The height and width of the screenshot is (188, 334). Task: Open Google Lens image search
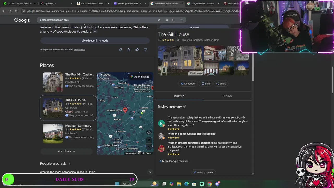click(174, 20)
